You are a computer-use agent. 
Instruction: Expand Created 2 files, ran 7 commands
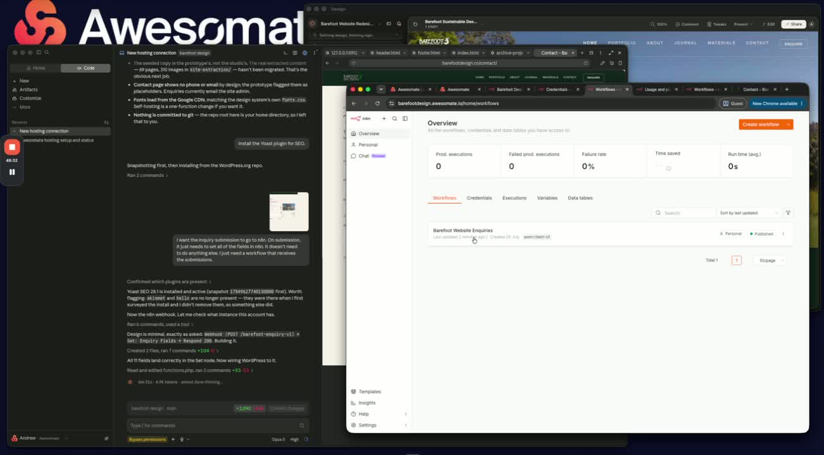(173, 350)
